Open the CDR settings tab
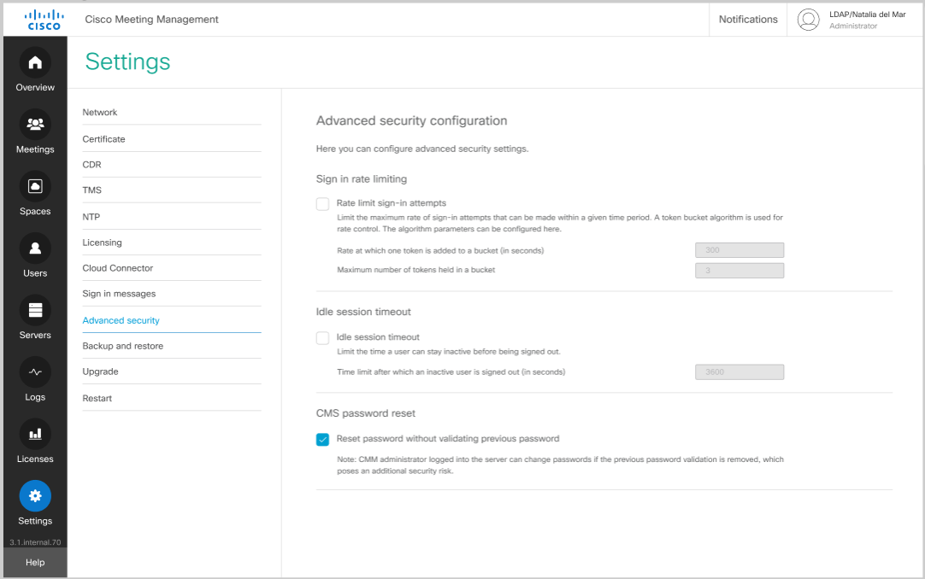This screenshot has height=579, width=925. [172, 164]
